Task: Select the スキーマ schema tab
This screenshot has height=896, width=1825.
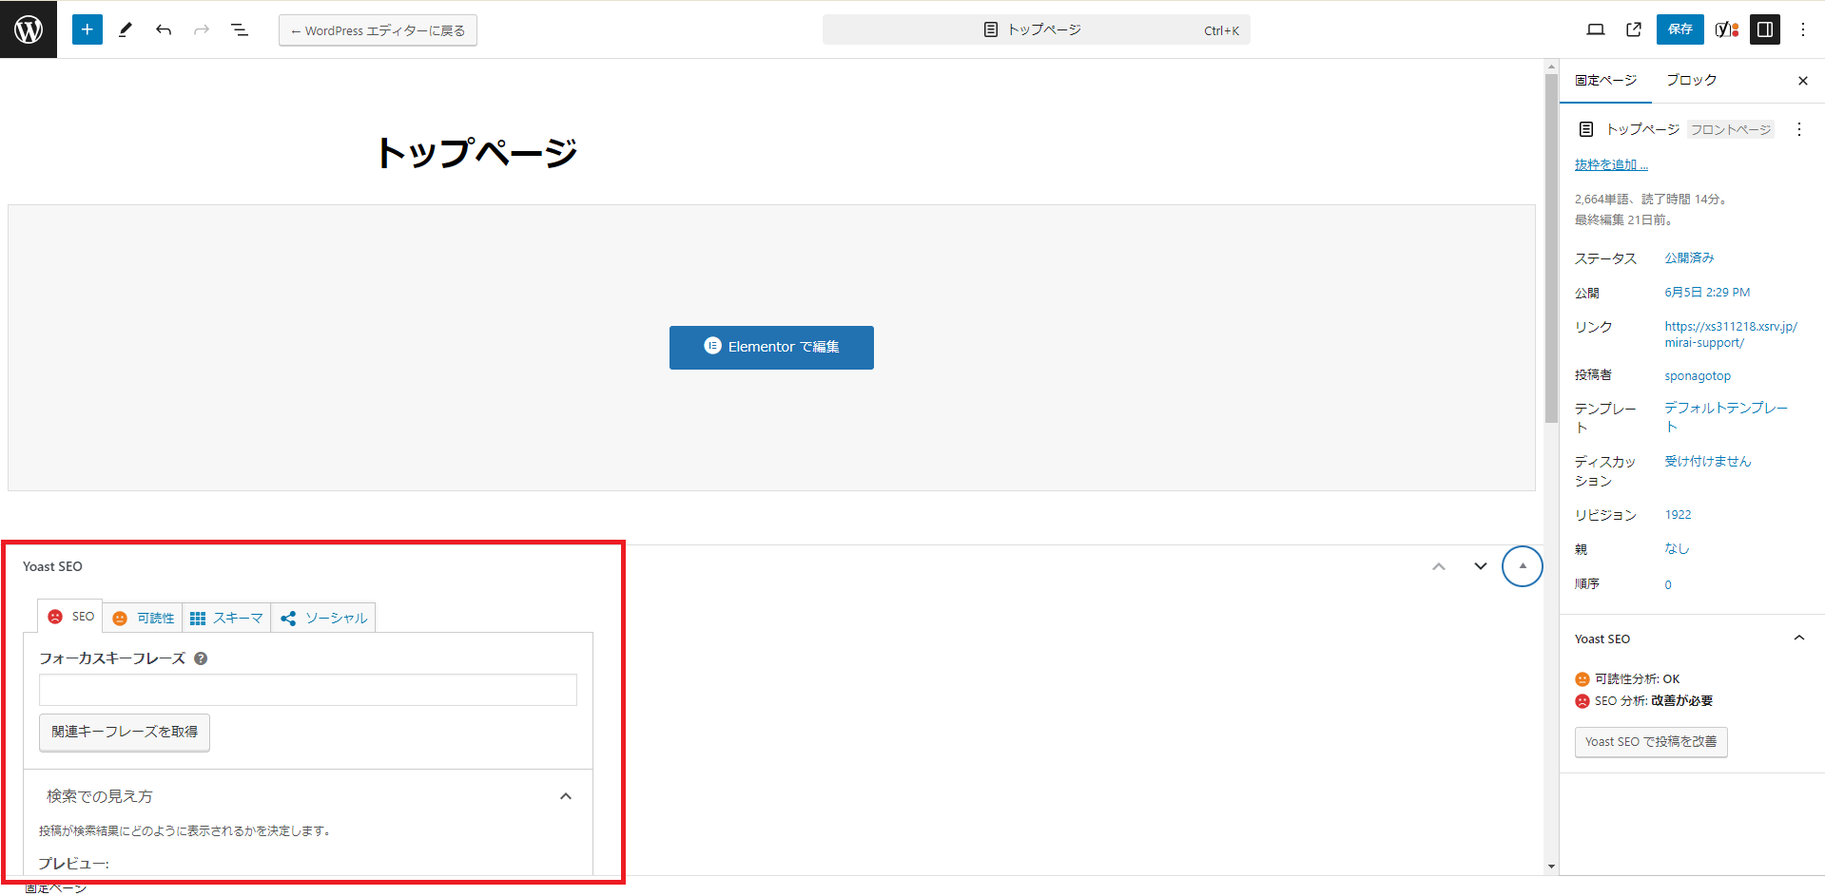Action: tap(226, 619)
